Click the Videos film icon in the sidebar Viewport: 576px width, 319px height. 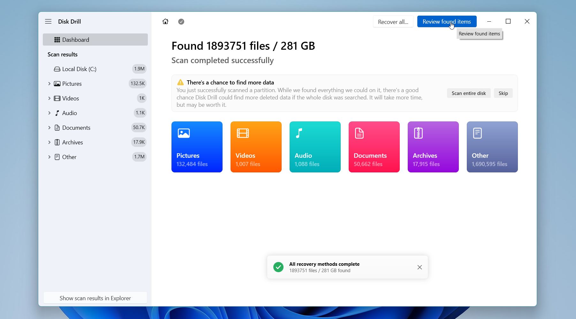[x=57, y=98]
